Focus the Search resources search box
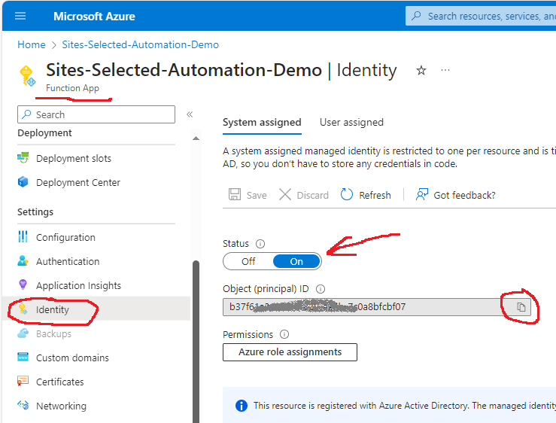556x423 pixels. pyautogui.click(x=481, y=16)
